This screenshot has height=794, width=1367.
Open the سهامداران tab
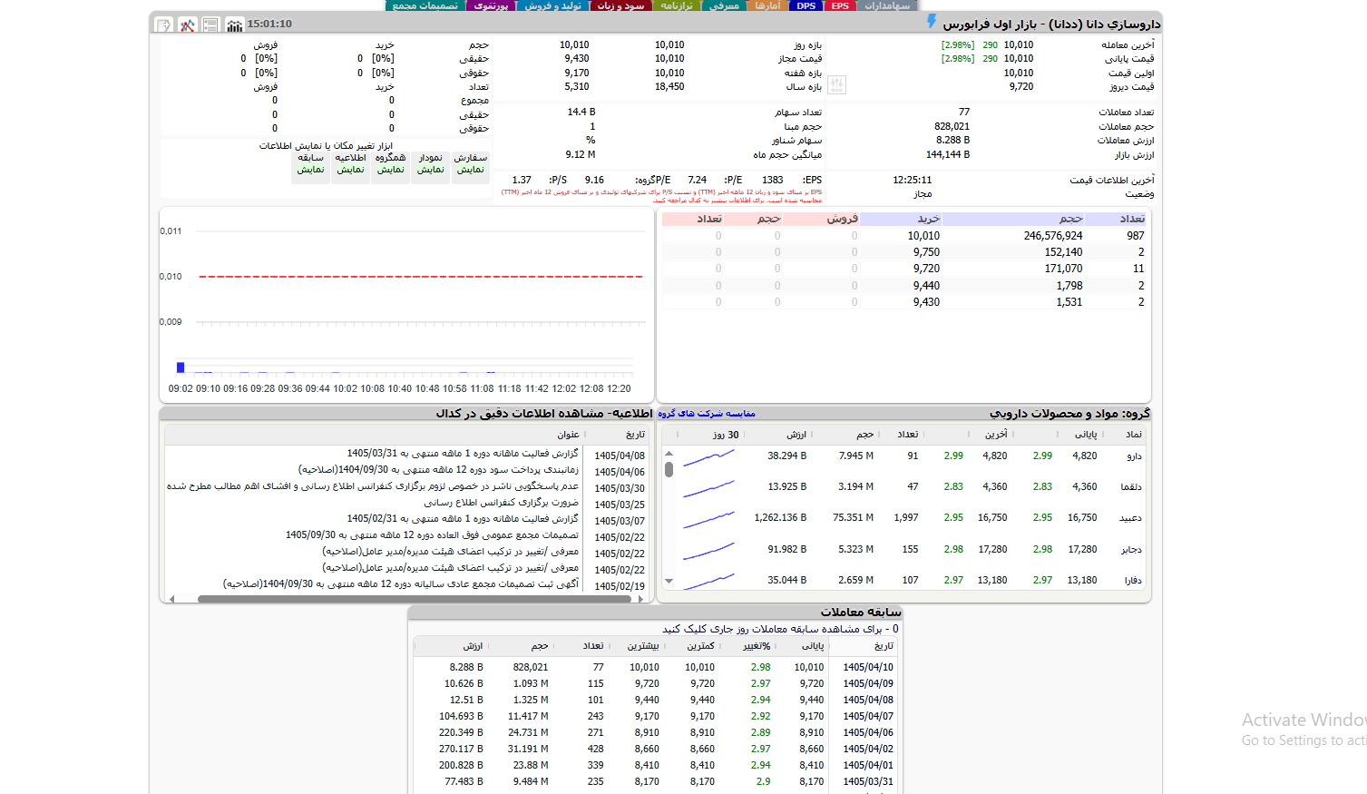(x=886, y=5)
